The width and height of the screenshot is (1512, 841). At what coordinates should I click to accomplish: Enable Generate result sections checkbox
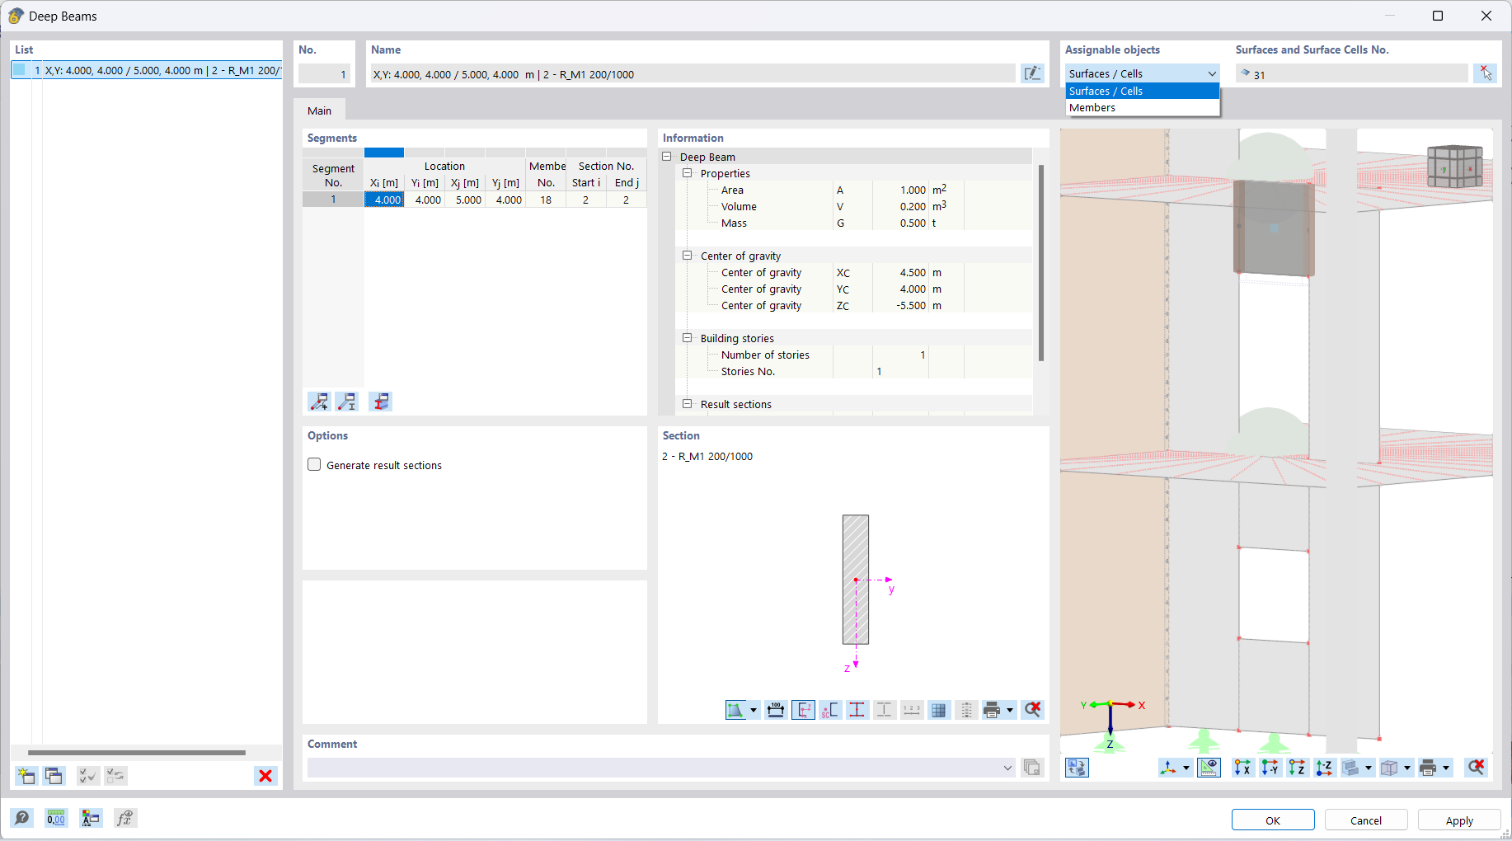(314, 465)
